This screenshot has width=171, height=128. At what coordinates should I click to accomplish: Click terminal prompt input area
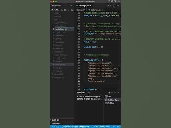[100, 99]
